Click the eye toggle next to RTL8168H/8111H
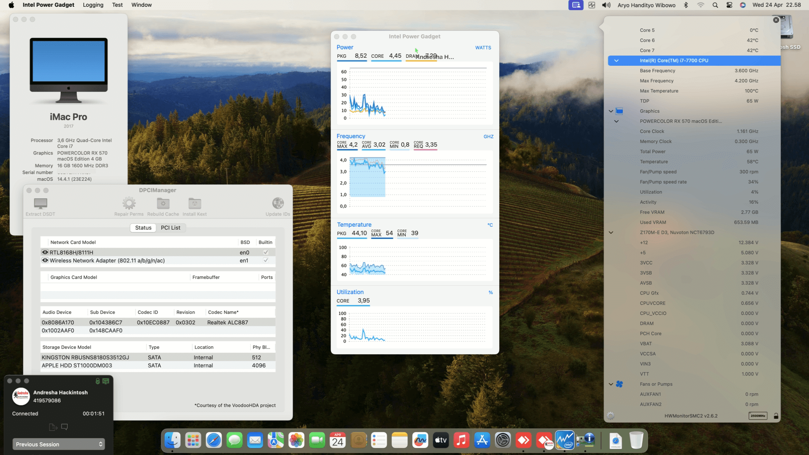The height and width of the screenshot is (455, 809). coord(45,252)
